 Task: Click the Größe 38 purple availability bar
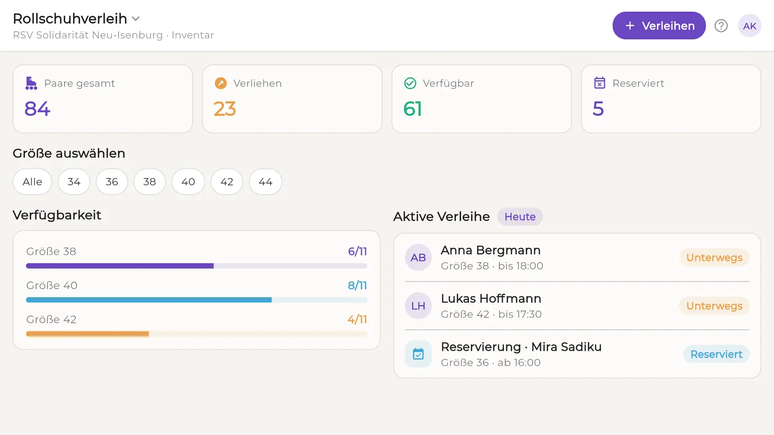(197, 266)
